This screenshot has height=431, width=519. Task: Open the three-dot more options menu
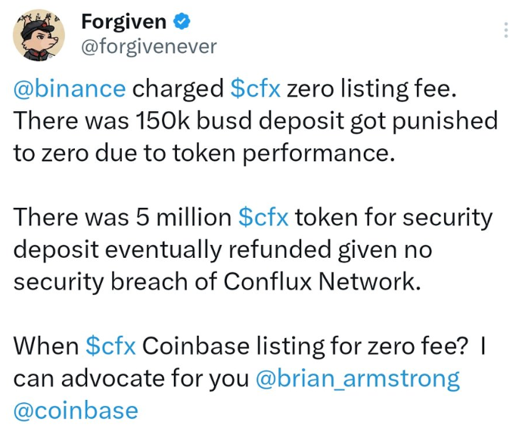(505, 30)
